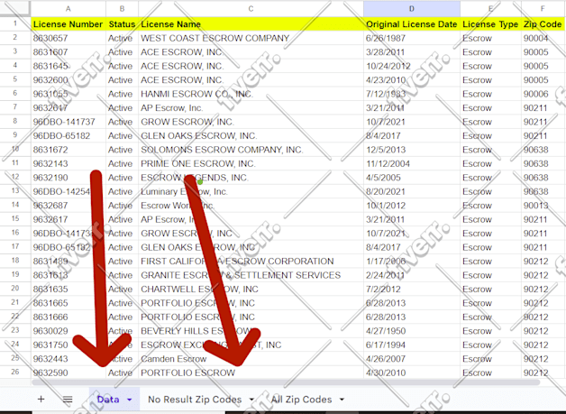Select SOLOMONS ESCROW COMPANY, INC. cell
The image size is (566, 414).
[251, 150]
